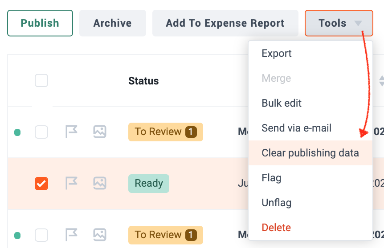384x248 pixels.
Task: Click the Ready status badge
Action: coord(149,184)
